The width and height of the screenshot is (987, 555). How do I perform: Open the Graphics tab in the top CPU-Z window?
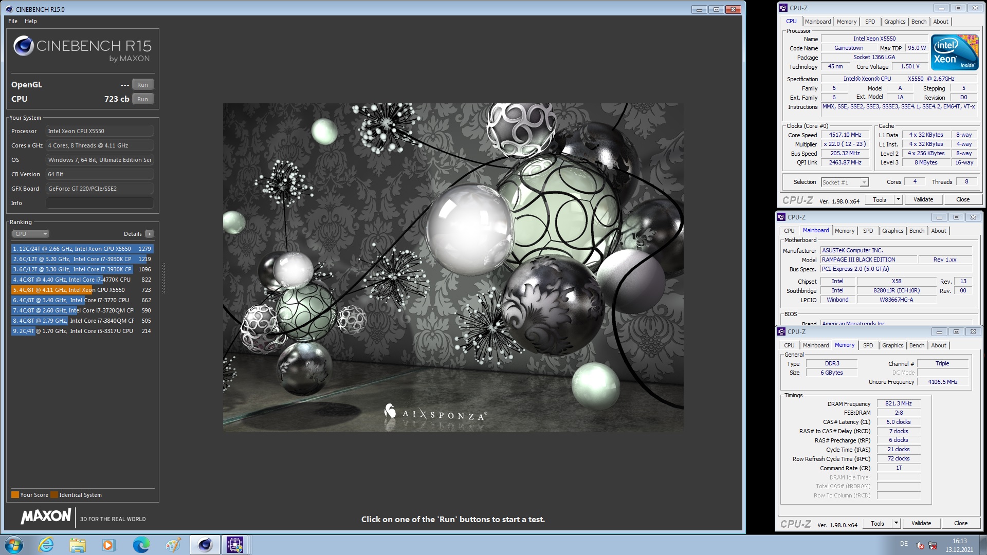coord(894,22)
